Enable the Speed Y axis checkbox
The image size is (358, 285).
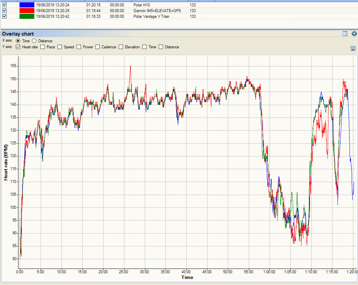coord(60,47)
